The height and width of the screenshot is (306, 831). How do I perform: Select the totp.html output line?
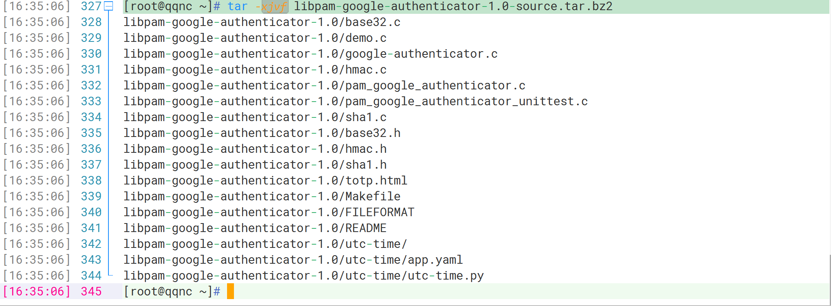pyautogui.click(x=266, y=181)
